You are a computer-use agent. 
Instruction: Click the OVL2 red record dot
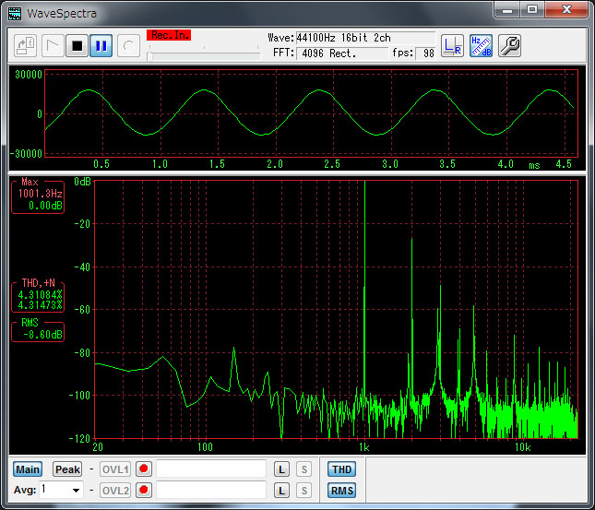point(143,491)
